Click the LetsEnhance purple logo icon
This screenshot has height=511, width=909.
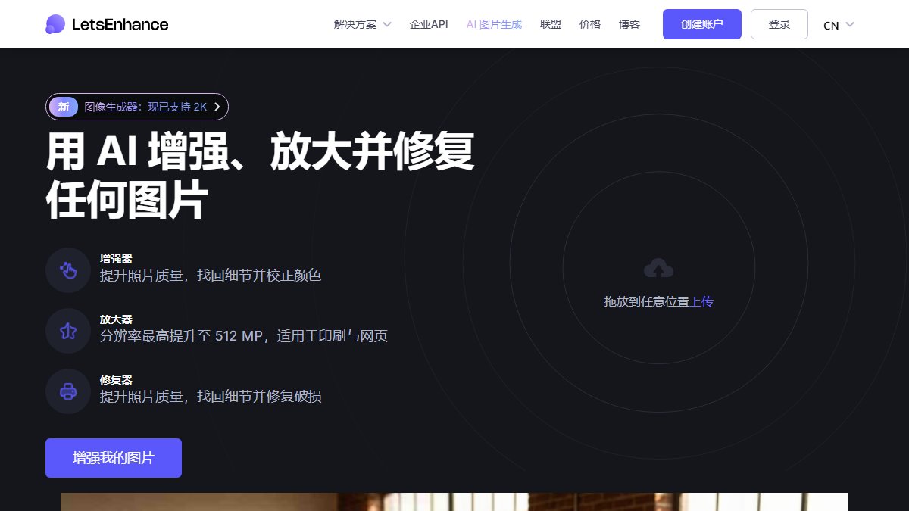55,24
